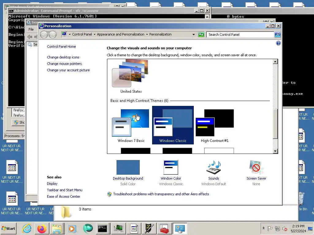Click the red toolbox taskbar icon
This screenshot has width=314, height=235.
(164, 228)
